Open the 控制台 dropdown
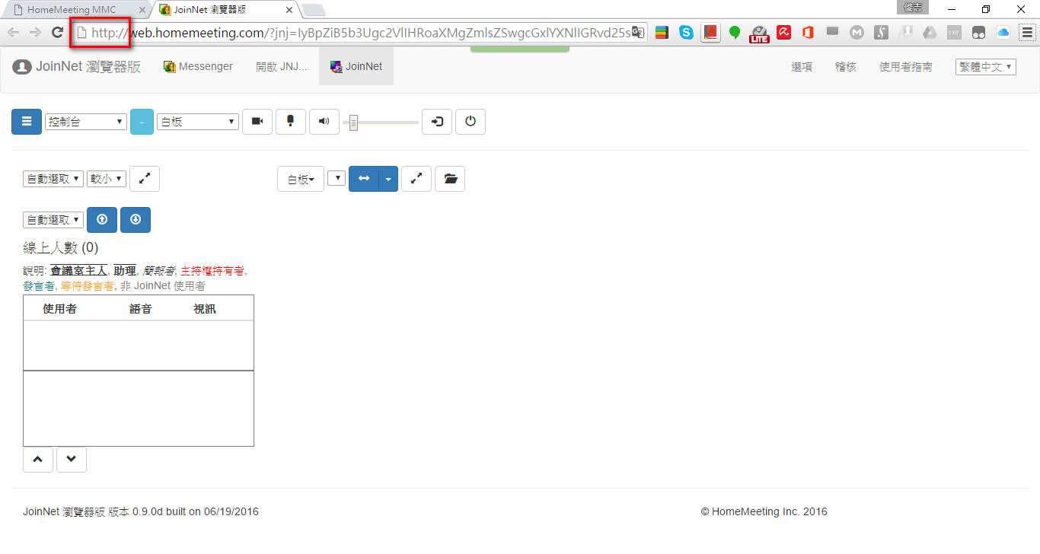 click(86, 122)
